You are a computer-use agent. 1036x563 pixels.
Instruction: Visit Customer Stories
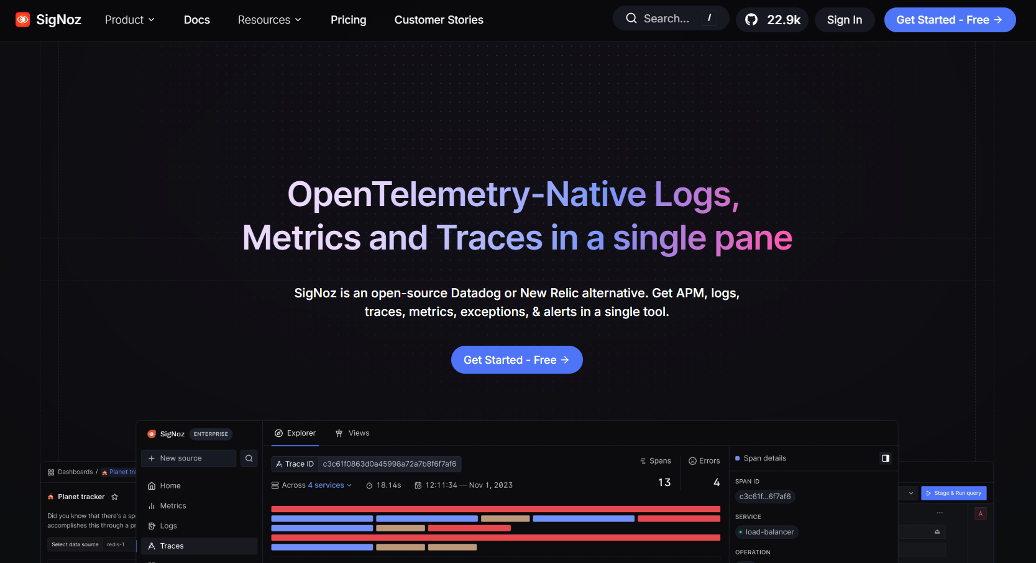[439, 20]
